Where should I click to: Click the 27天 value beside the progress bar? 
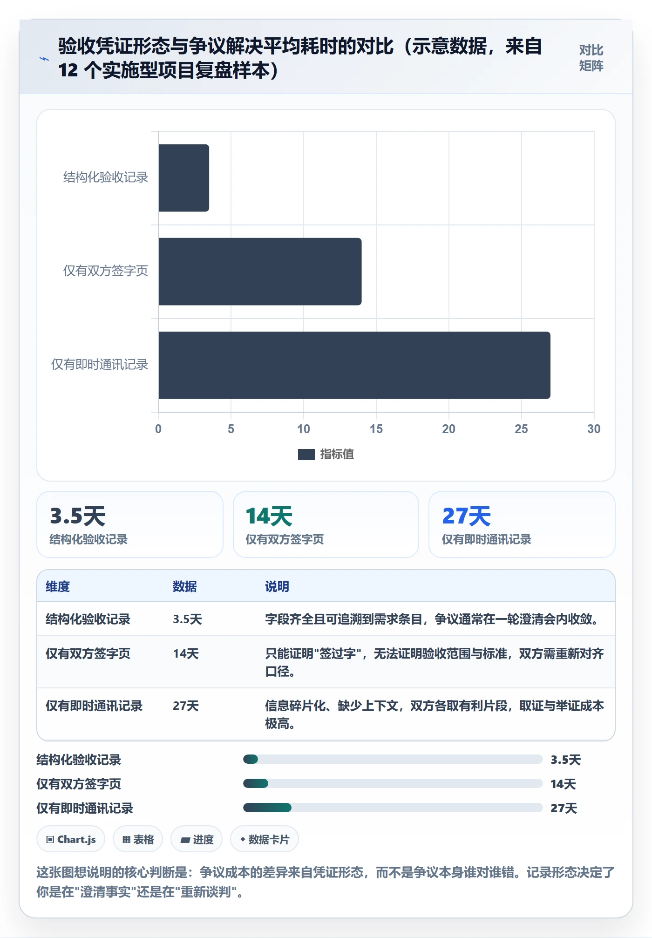(x=564, y=808)
